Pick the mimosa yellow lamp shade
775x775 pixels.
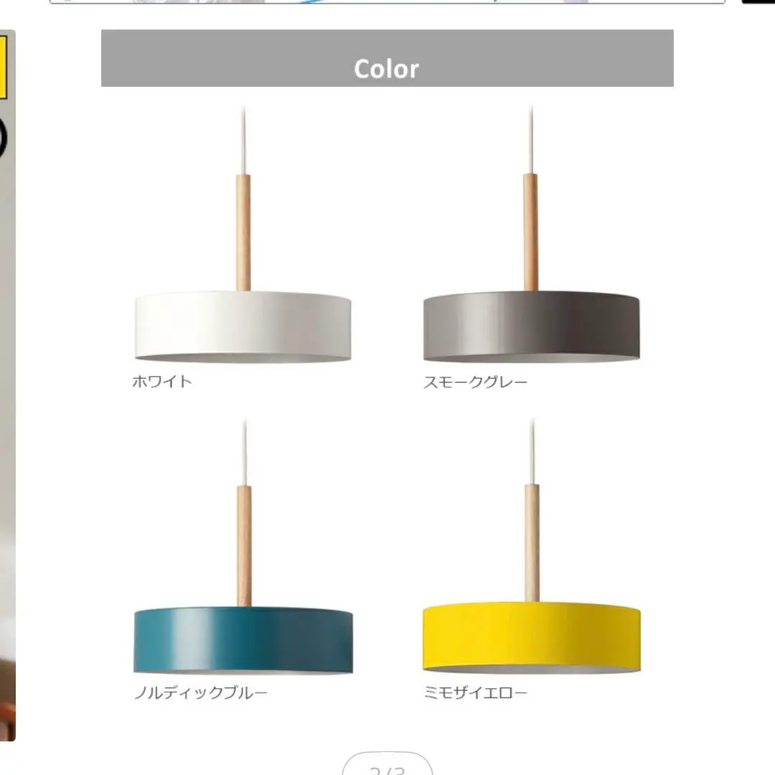pos(532,638)
